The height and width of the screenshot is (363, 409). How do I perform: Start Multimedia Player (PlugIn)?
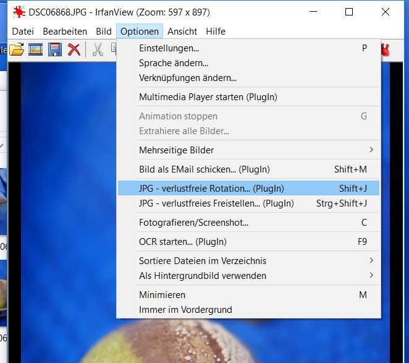(x=248, y=97)
